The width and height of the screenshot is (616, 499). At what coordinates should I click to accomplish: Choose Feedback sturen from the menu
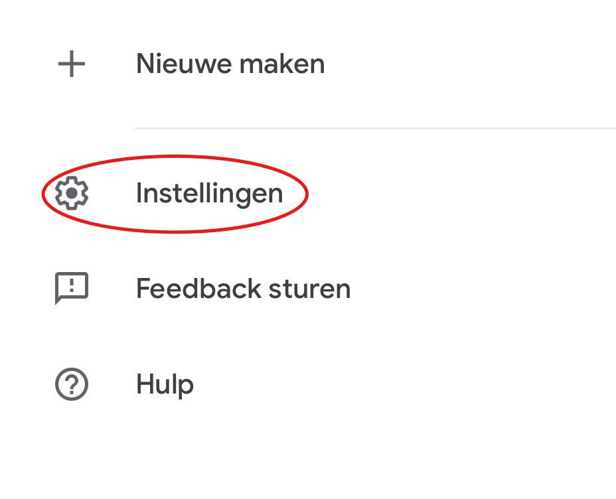[243, 289]
